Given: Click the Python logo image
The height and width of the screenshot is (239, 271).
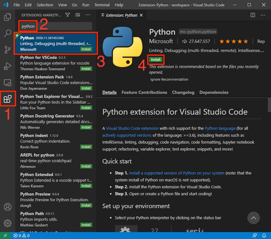Looking at the screenshot, I should pyautogui.click(x=123, y=47).
